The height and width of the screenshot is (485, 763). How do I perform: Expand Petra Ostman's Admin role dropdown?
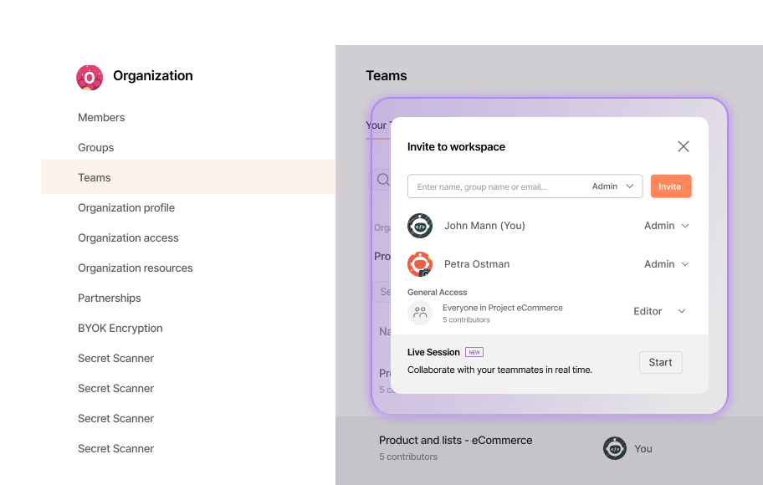(x=666, y=264)
